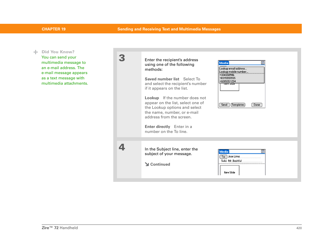The width and height of the screenshot is (316, 244).
Task: Tap the To: button beside Jose Lima
Action: 223,157
